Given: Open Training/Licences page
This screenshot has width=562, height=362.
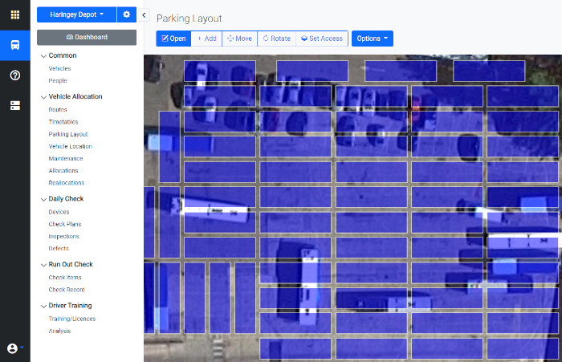Looking at the screenshot, I should tap(72, 319).
